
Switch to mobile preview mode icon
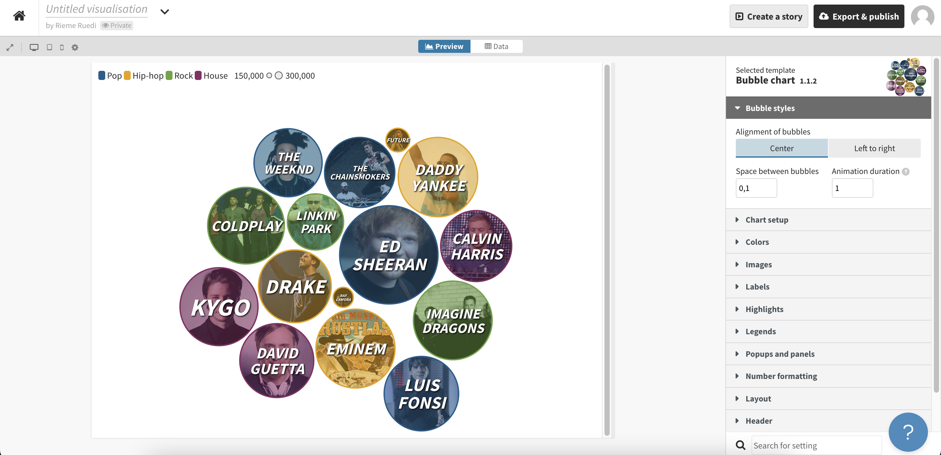pos(62,47)
